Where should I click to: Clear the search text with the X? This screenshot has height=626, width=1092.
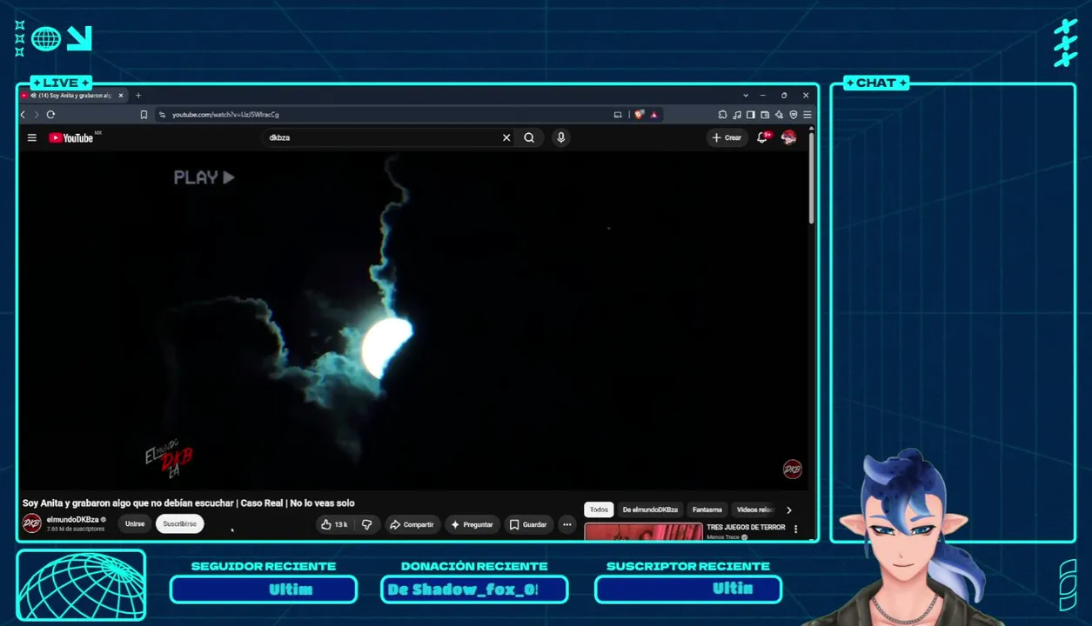[506, 137]
